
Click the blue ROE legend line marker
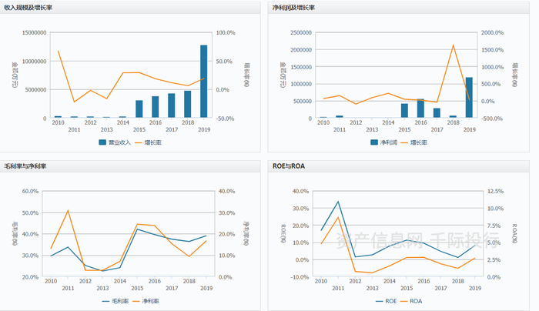[x=379, y=301]
